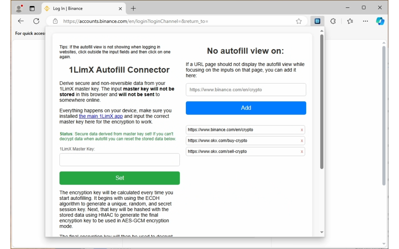
Task: Reload the page with refresh icon
Action: 36,21
